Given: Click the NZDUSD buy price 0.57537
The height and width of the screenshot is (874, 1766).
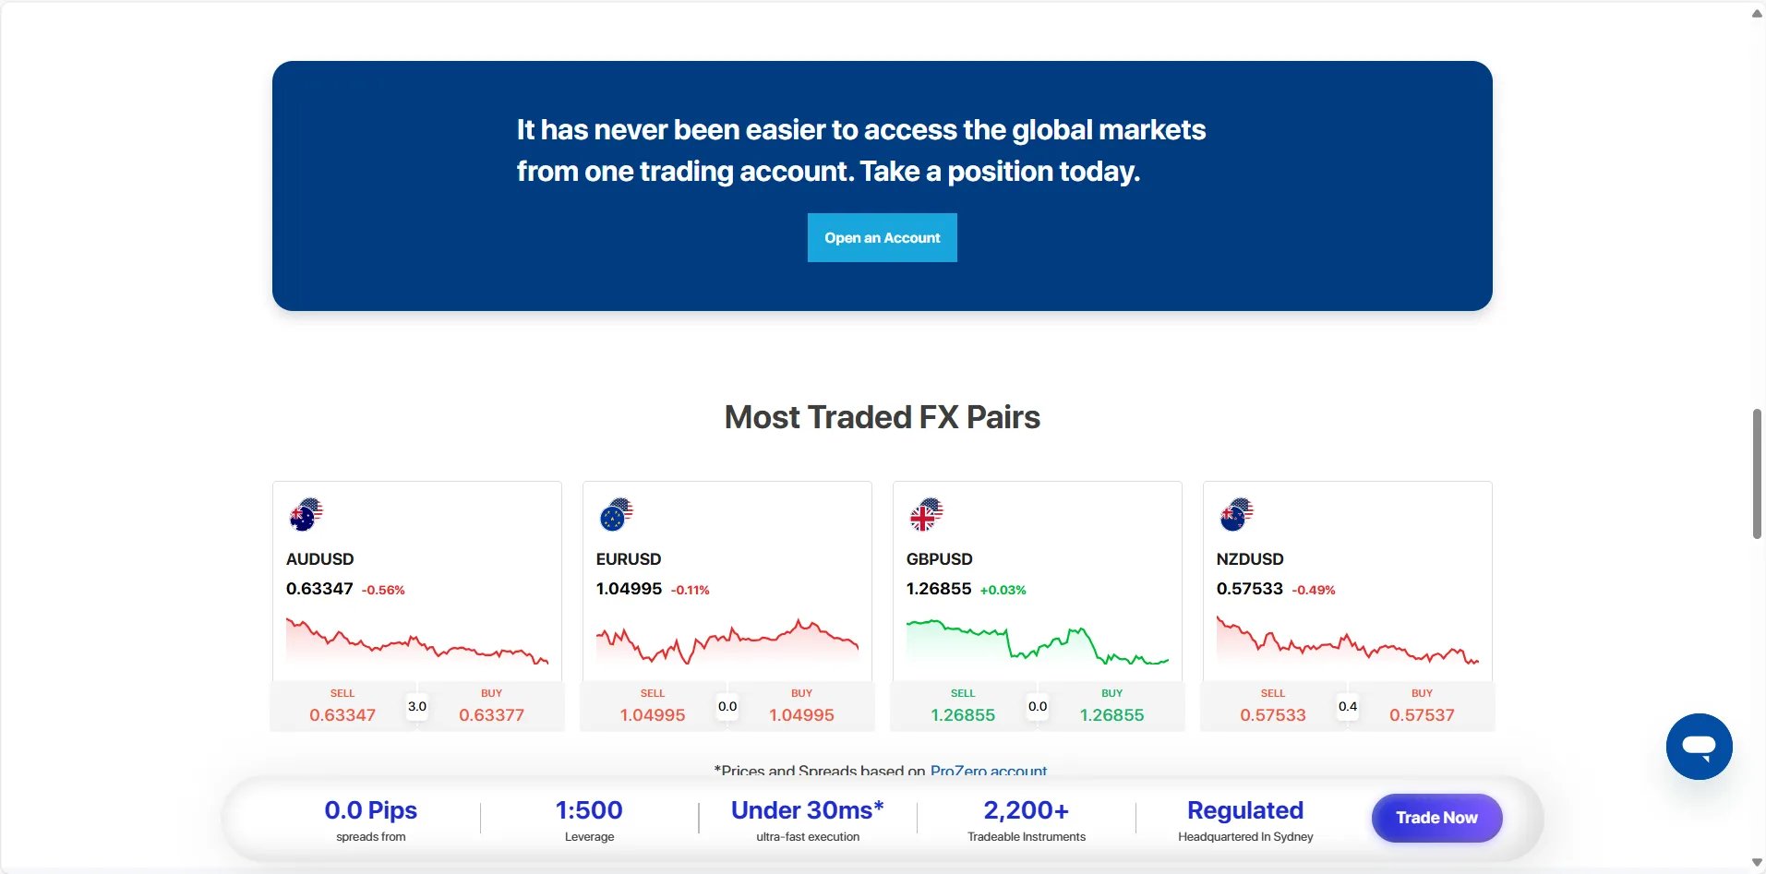Looking at the screenshot, I should pos(1422,715).
